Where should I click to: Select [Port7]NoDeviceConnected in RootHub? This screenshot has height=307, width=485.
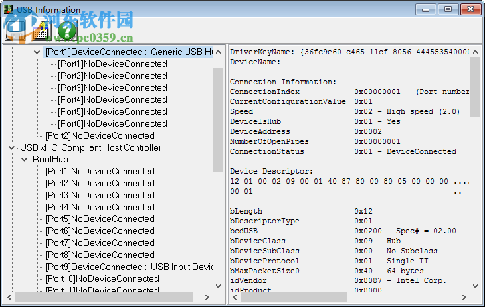[x=100, y=243]
